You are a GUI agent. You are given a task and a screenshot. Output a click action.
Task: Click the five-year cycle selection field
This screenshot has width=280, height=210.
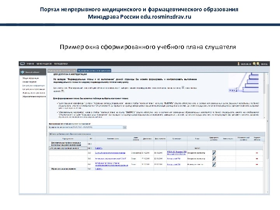(86, 127)
